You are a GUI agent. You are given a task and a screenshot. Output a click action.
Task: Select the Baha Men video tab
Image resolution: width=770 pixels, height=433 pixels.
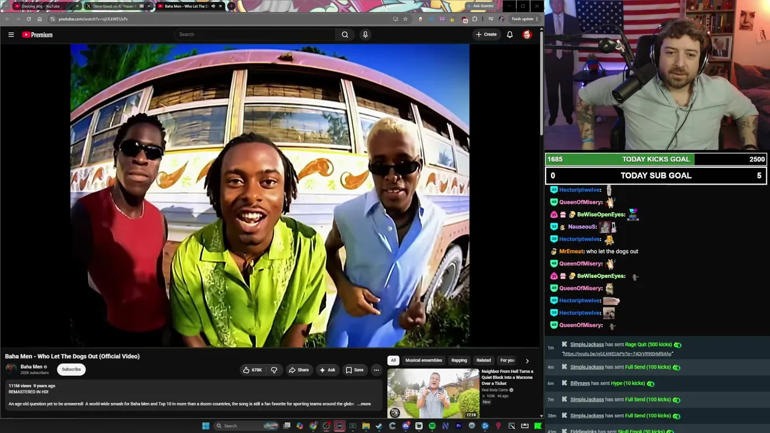point(189,6)
